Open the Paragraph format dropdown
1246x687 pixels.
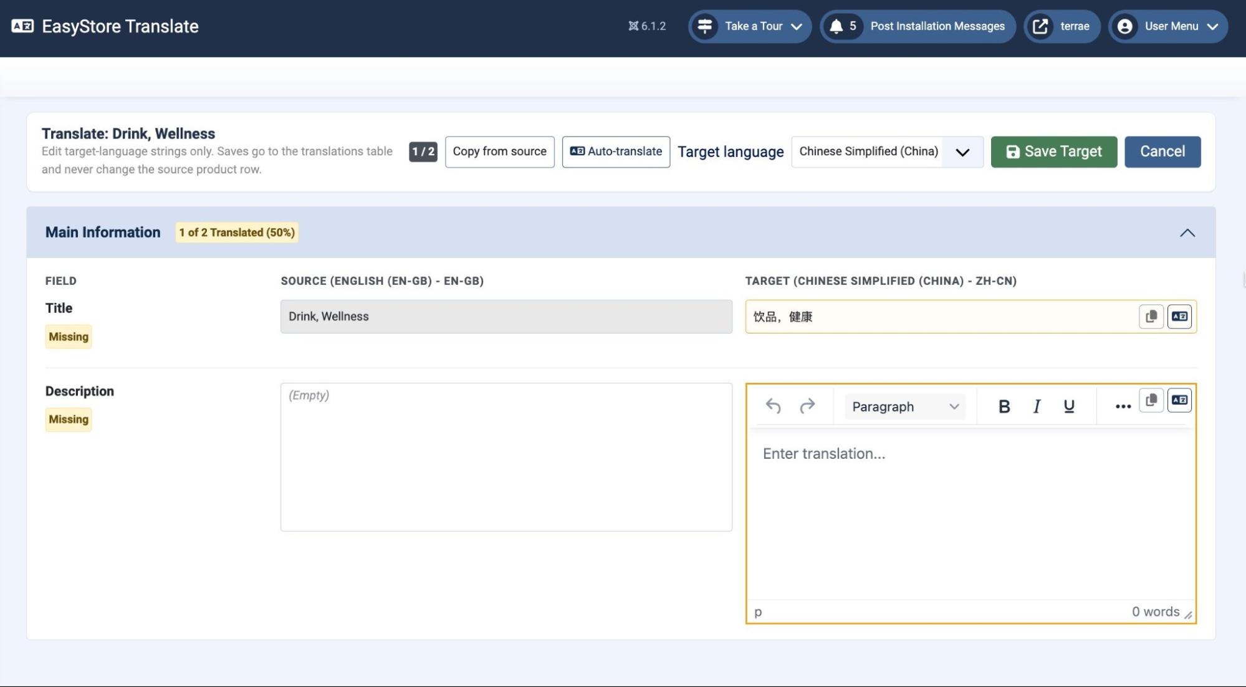tap(905, 406)
